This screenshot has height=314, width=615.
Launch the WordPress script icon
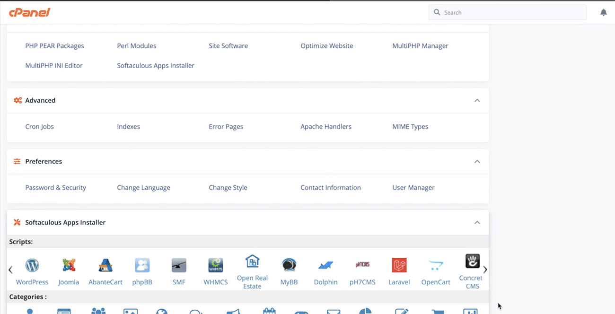point(32,265)
